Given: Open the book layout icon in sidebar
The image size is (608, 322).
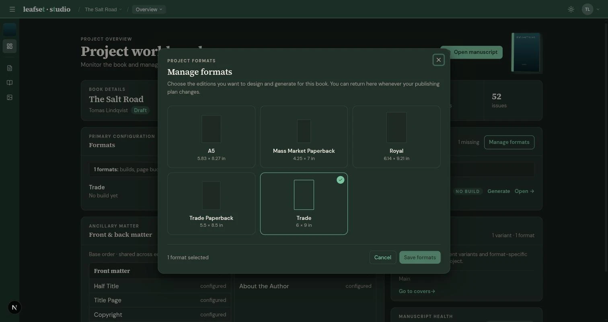Looking at the screenshot, I should click(10, 83).
